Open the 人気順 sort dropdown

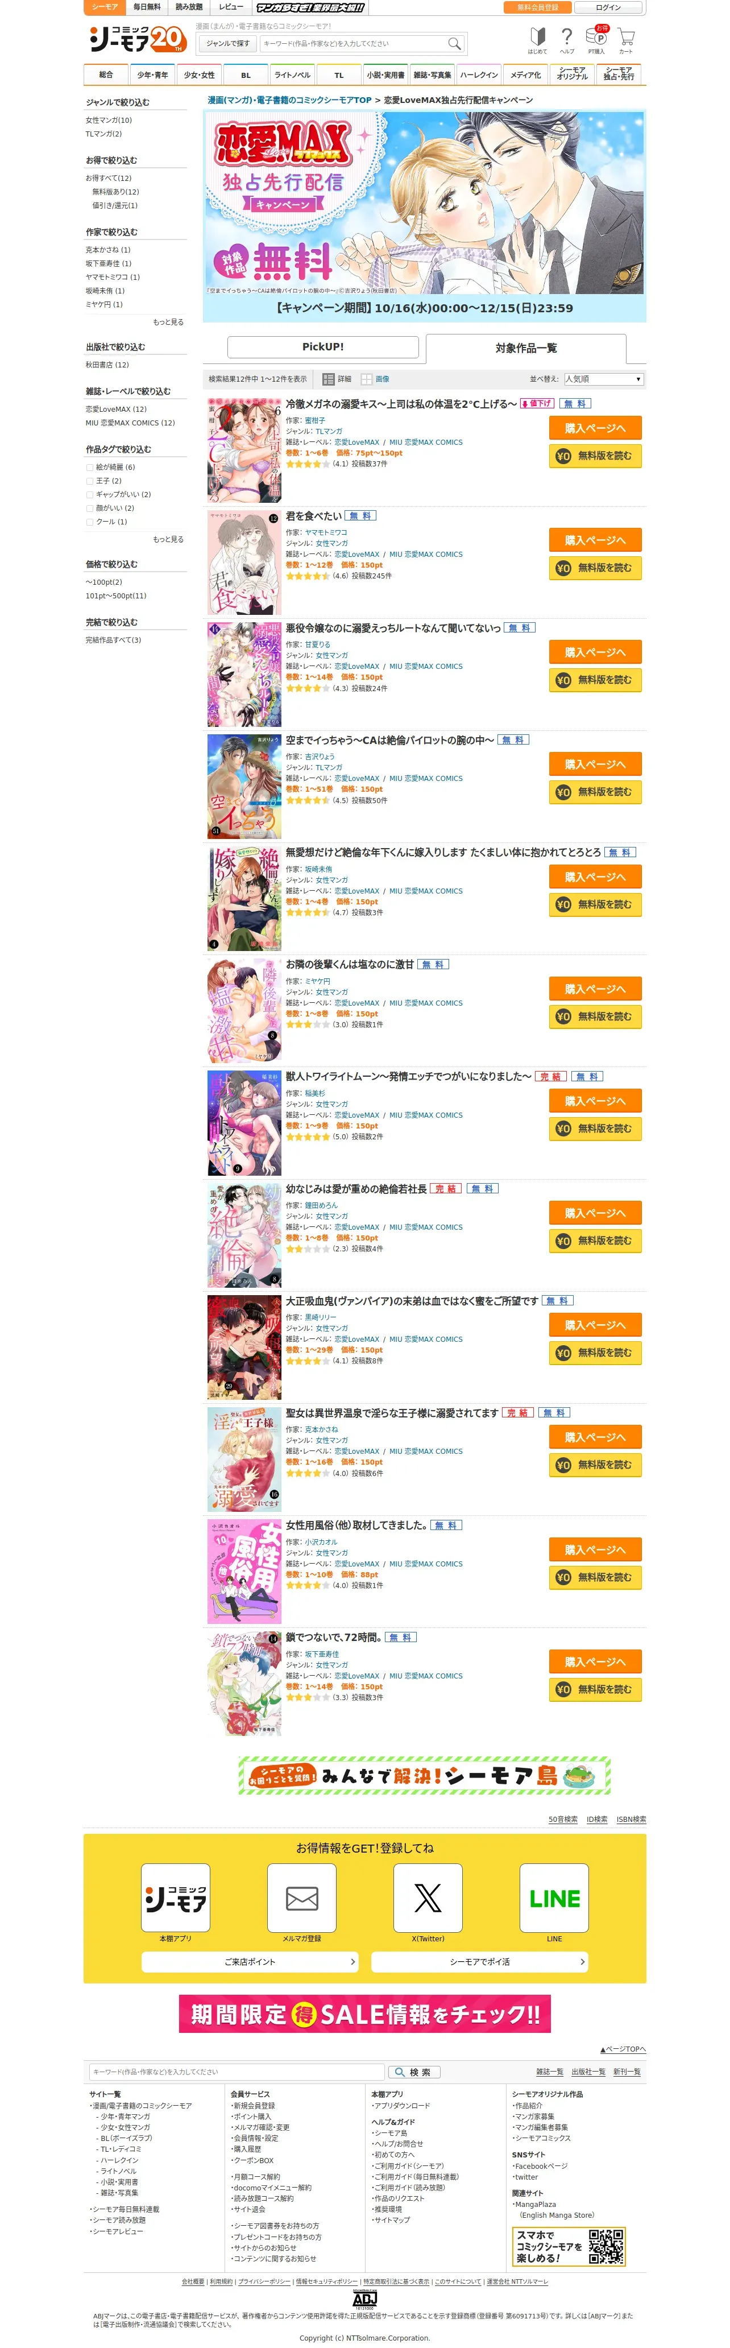point(603,379)
